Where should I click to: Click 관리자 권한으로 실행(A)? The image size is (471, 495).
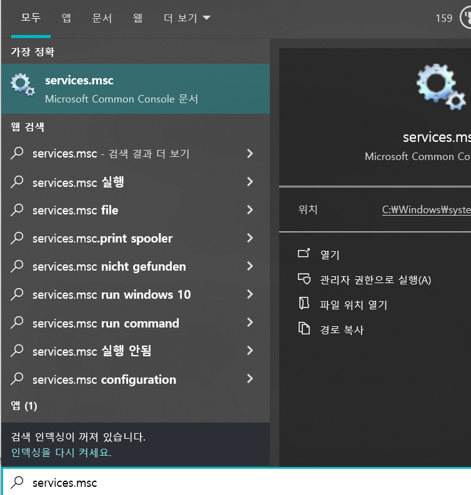[375, 280]
